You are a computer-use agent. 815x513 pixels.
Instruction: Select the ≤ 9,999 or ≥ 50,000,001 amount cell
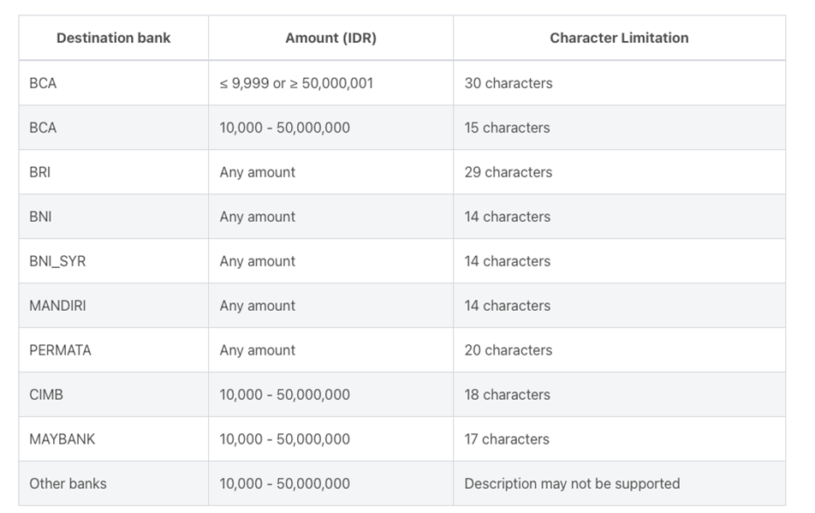pyautogui.click(x=330, y=83)
